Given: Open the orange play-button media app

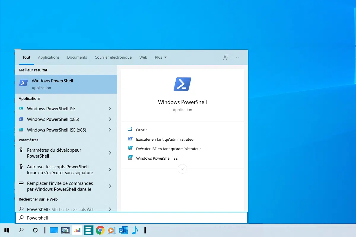Looking at the screenshot, I should pos(111,230).
